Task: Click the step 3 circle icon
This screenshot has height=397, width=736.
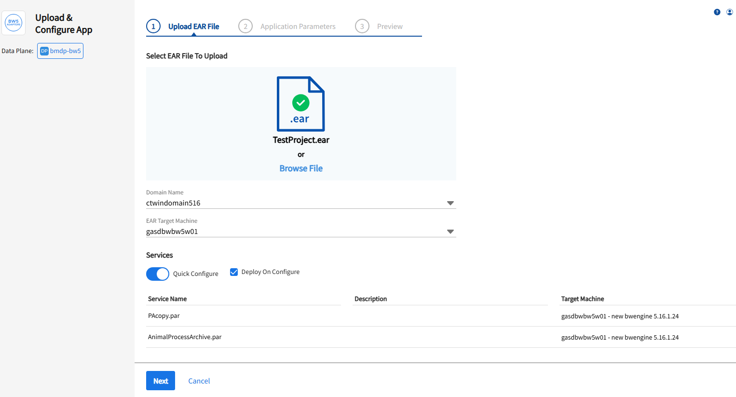Action: (362, 27)
